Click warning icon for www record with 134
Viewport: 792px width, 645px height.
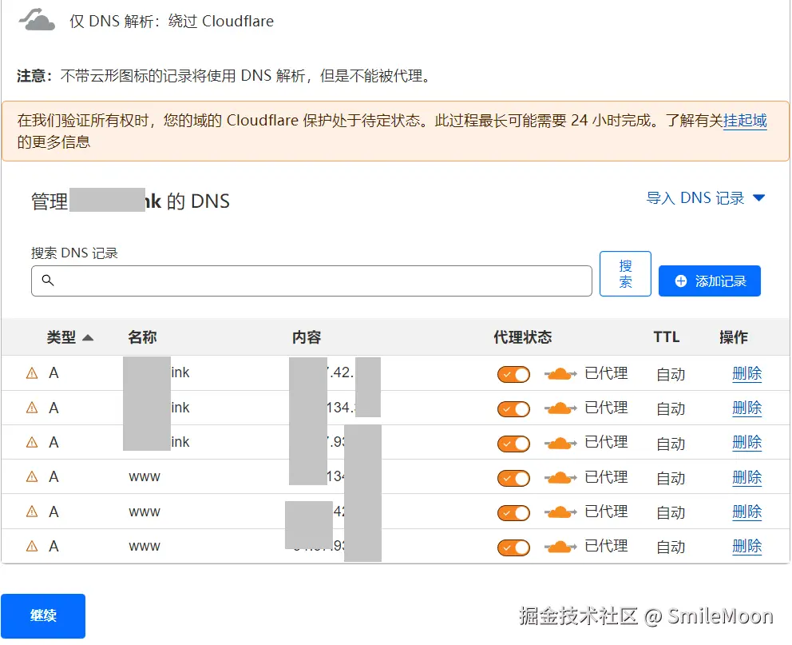point(32,476)
